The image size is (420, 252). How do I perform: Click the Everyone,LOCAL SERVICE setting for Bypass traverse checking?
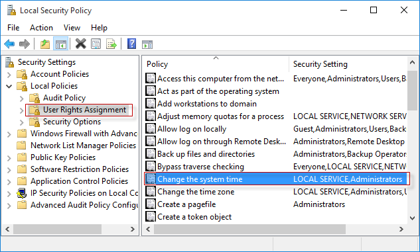350,166
